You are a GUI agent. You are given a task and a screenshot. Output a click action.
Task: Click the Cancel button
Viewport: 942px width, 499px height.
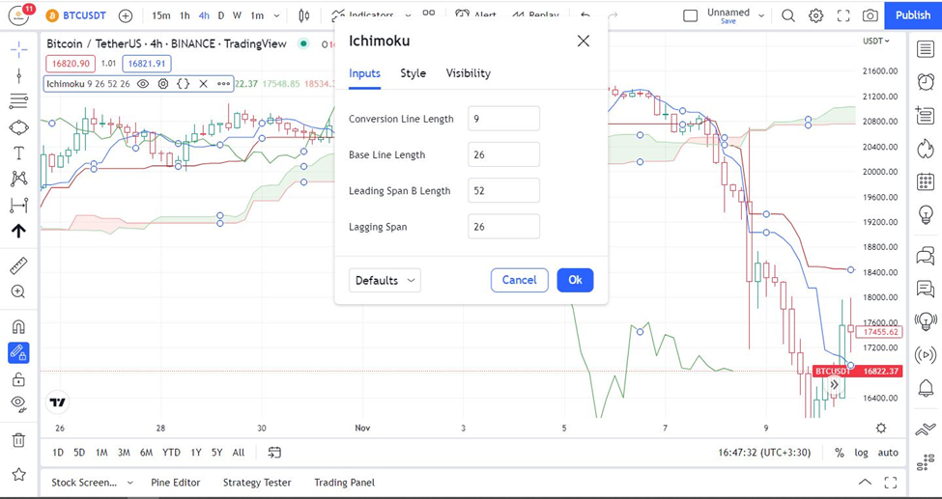[519, 281]
